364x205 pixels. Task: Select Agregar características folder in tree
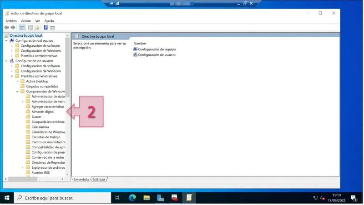point(48,107)
